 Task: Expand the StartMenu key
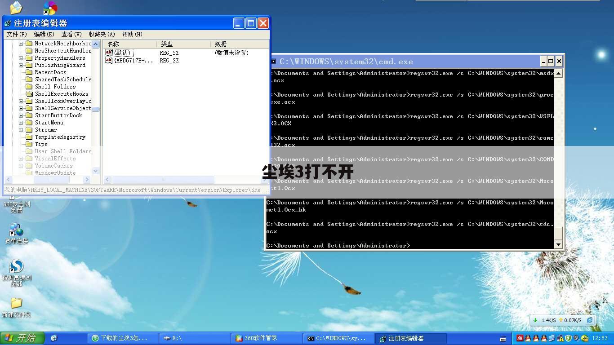click(x=21, y=123)
